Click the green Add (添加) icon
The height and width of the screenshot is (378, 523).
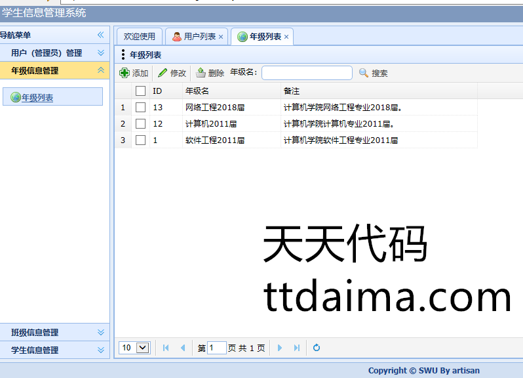click(125, 73)
